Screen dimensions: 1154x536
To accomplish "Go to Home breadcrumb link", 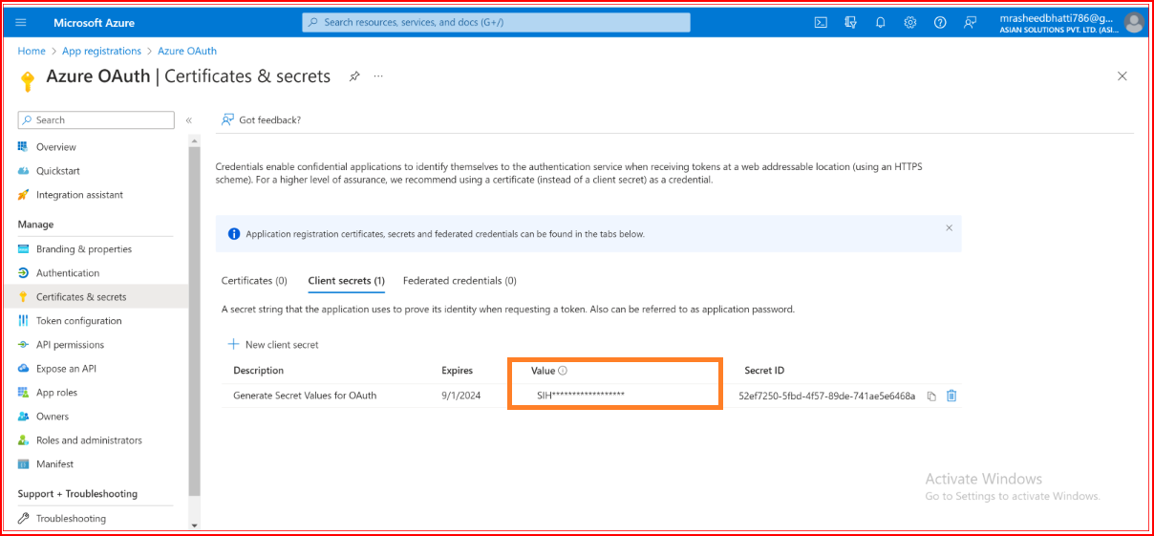I will tap(32, 52).
